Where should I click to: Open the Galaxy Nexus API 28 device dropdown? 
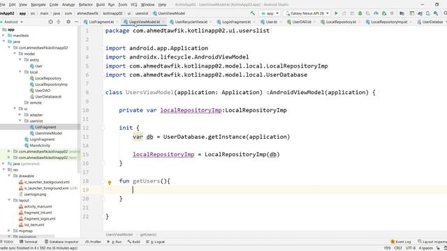tap(307, 13)
